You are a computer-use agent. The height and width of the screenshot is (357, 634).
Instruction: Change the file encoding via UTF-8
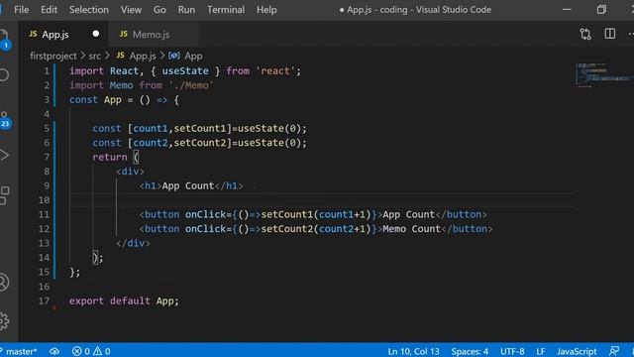[x=512, y=351]
